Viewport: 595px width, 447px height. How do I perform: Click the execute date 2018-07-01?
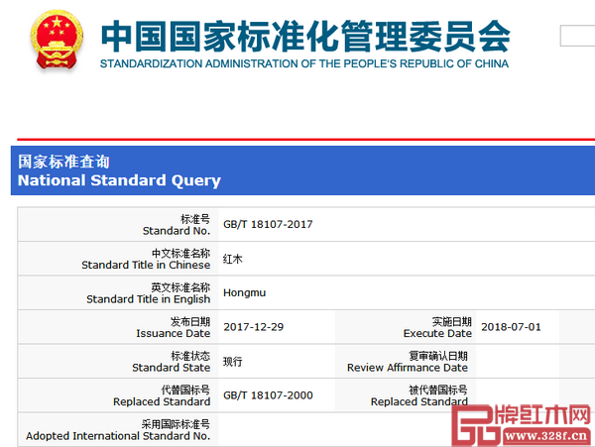pos(511,327)
